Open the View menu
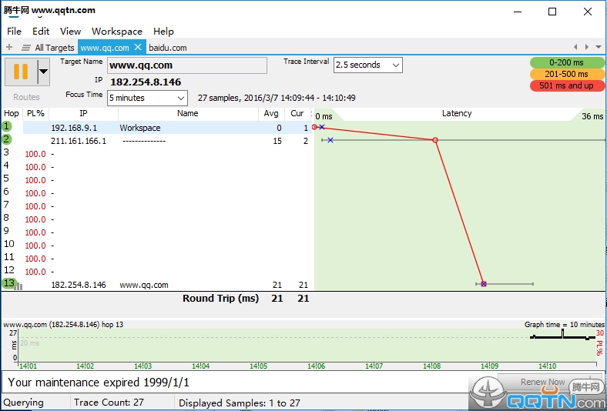607x411 pixels. pyautogui.click(x=70, y=32)
